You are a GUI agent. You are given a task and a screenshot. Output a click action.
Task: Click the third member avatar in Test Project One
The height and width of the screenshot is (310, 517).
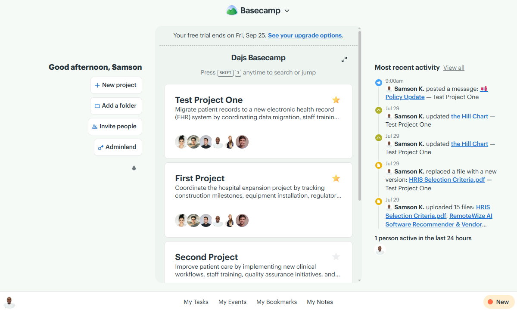point(206,142)
